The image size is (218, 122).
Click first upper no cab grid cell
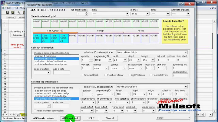click(x=37, y=24)
